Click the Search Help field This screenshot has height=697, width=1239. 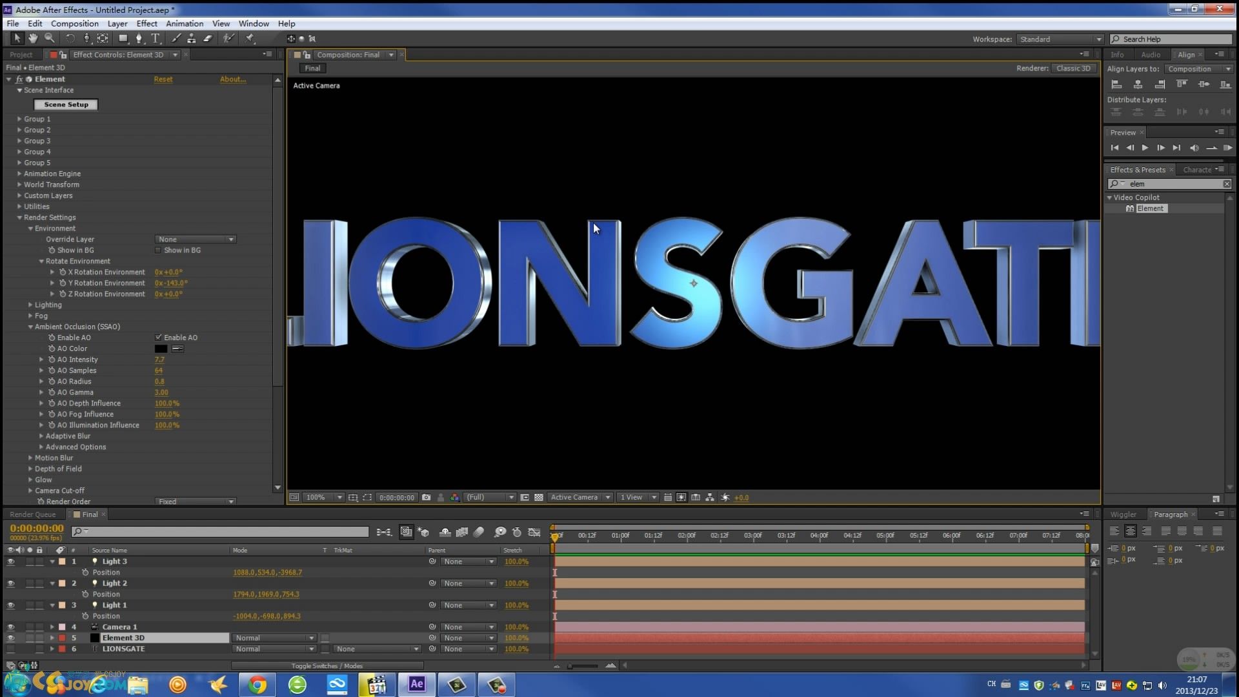point(1171,39)
